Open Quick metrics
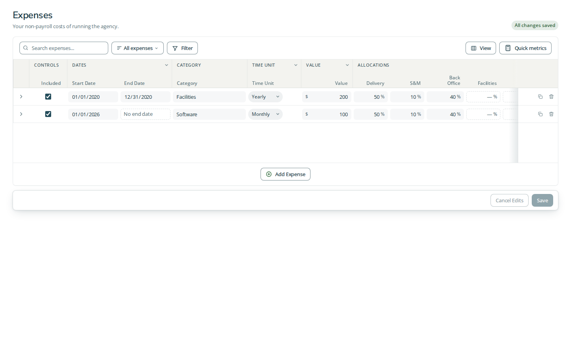Image resolution: width=571 pixels, height=357 pixels. [x=525, y=48]
